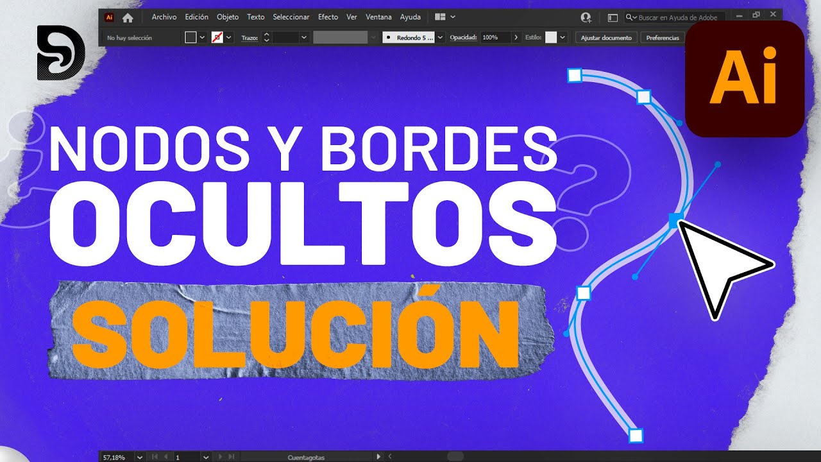The width and height of the screenshot is (821, 462).
Task: Click the bottom anchor point of the curve
Action: [x=636, y=436]
